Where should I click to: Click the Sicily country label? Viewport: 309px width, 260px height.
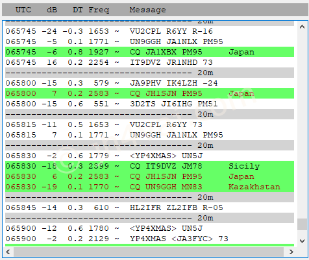(244, 167)
